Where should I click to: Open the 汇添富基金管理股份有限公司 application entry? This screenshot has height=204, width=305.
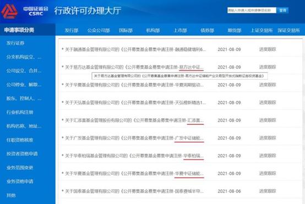(x=134, y=120)
